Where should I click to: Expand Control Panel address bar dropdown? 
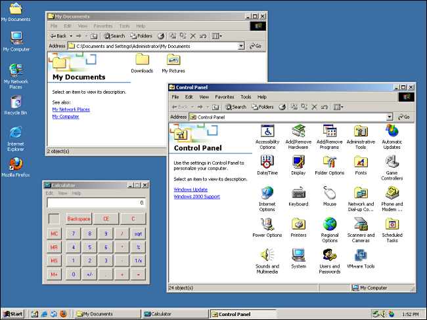390,117
